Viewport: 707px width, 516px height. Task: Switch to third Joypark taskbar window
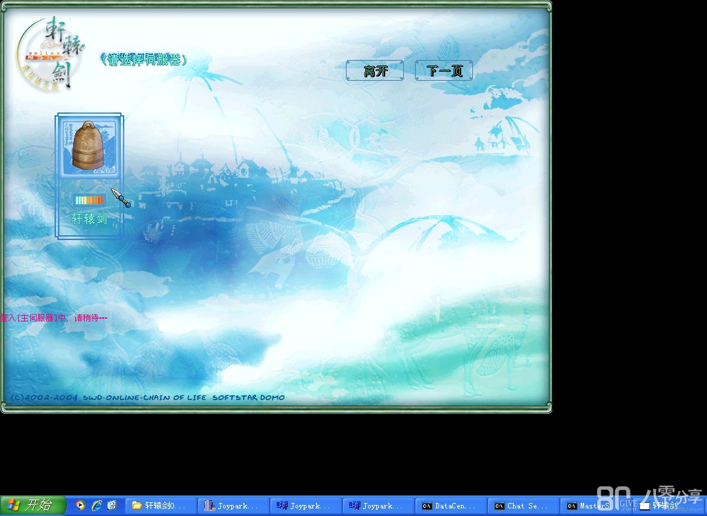point(378,506)
